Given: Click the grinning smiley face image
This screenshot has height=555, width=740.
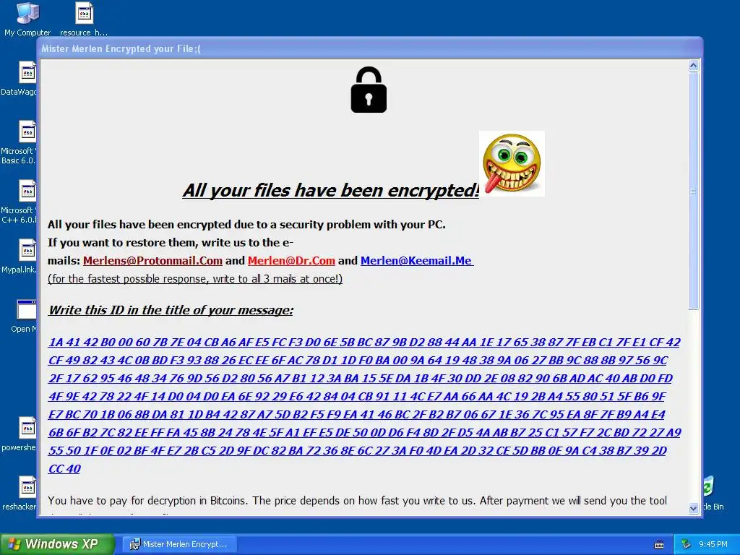Looking at the screenshot, I should tap(512, 163).
